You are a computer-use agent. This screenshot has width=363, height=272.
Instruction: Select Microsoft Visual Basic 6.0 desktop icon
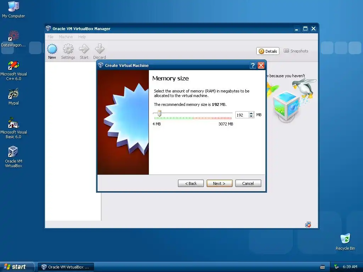(13, 128)
